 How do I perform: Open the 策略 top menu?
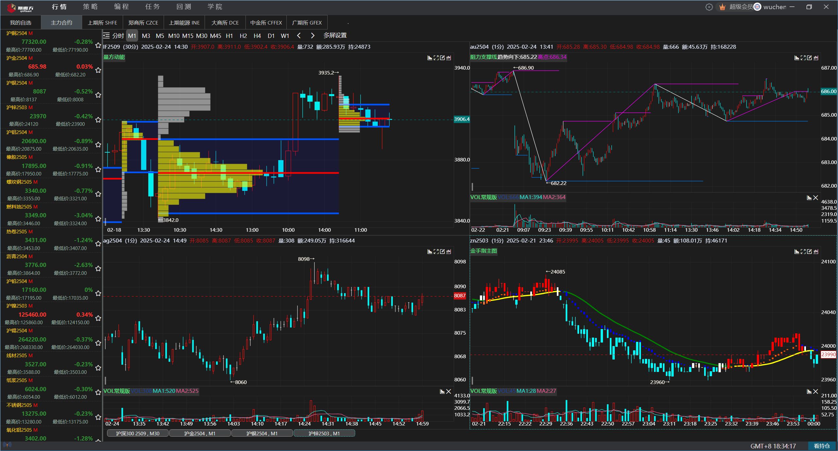pos(90,7)
